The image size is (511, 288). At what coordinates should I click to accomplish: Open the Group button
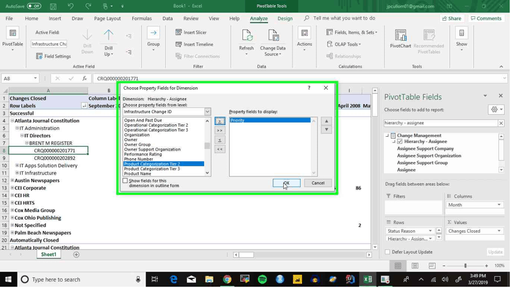153,40
